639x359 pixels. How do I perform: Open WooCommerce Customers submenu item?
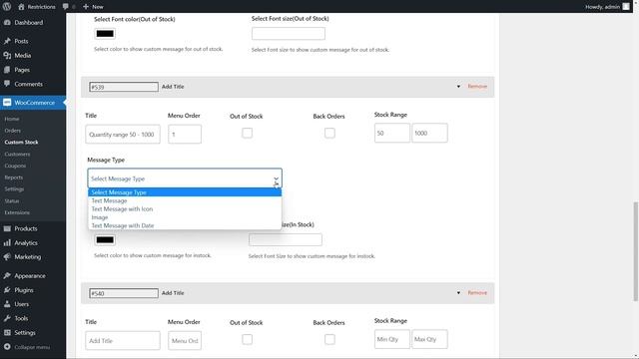pos(17,155)
